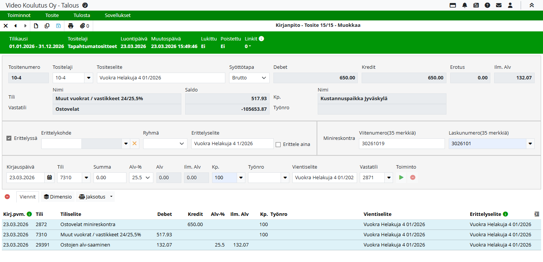Image resolution: width=543 pixels, height=262 pixels.
Task: Click green play button under Toiminto
Action: pos(401,178)
